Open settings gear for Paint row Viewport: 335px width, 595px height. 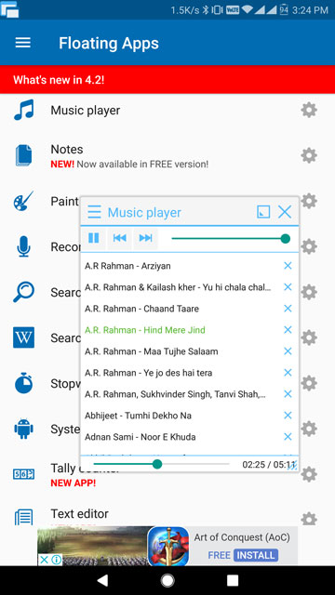(x=309, y=201)
